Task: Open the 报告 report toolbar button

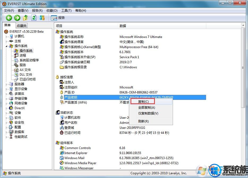Action: 58,18
